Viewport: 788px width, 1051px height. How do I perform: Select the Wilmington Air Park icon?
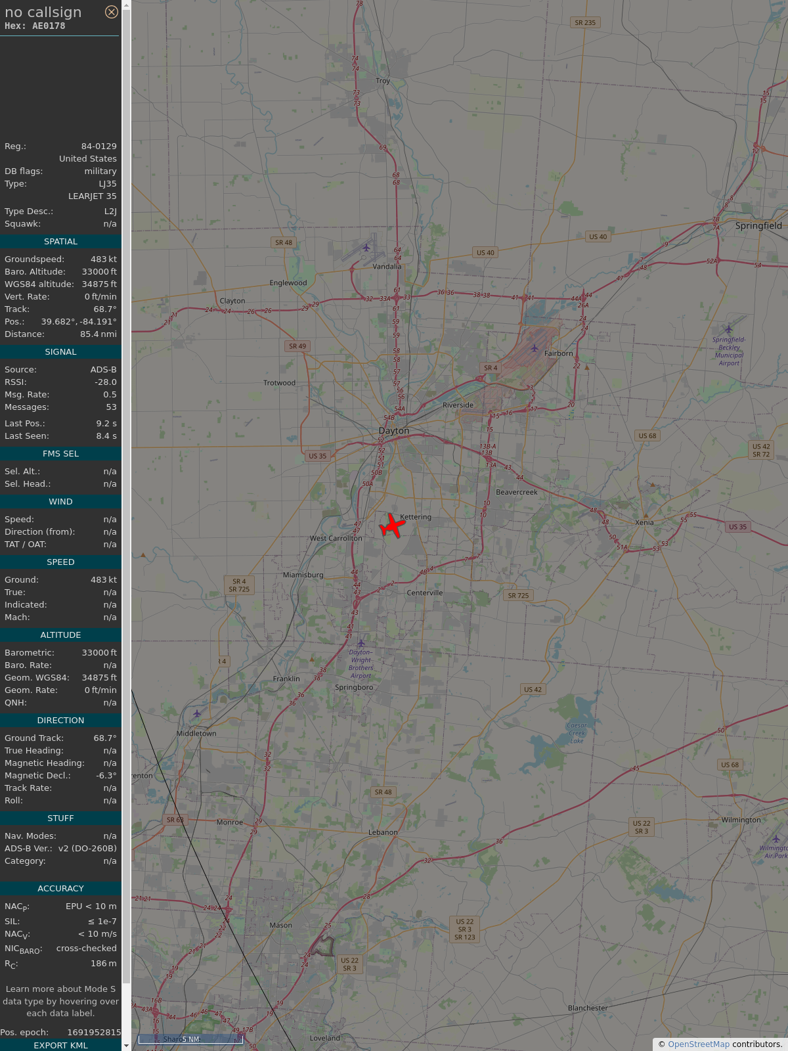(x=776, y=839)
